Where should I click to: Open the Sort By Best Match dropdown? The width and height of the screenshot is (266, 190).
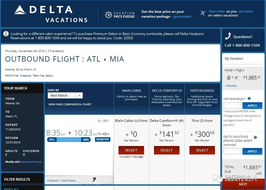[65, 95]
